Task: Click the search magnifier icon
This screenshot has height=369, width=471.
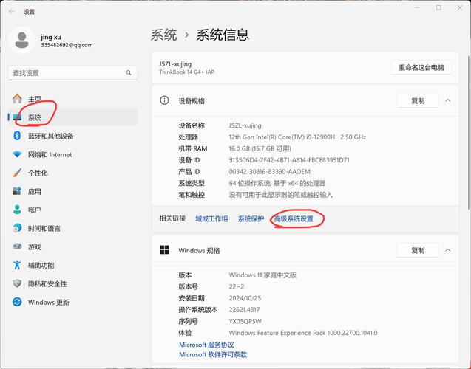Action: 129,73
